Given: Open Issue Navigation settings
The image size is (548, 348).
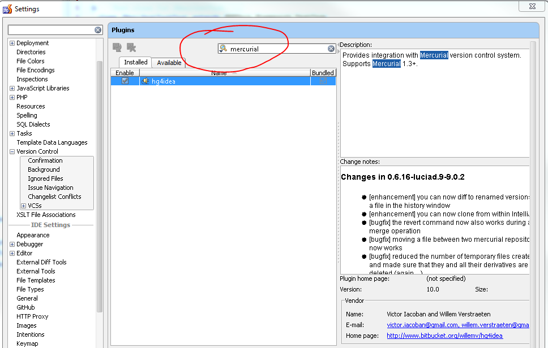Looking at the screenshot, I should (51, 188).
